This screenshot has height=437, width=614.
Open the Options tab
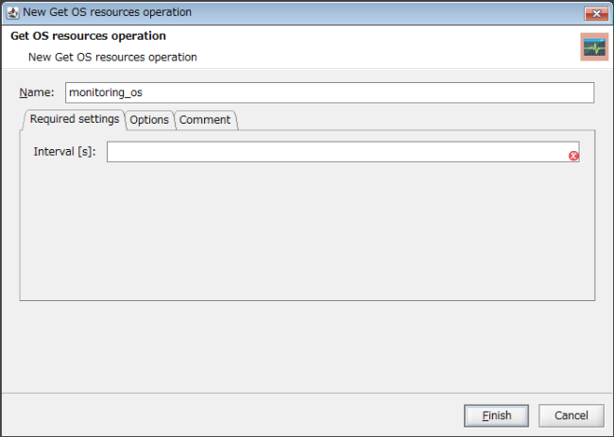click(149, 120)
